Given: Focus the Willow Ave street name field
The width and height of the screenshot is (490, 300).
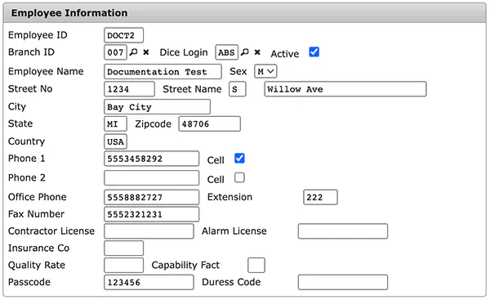Looking at the screenshot, I should point(345,89).
